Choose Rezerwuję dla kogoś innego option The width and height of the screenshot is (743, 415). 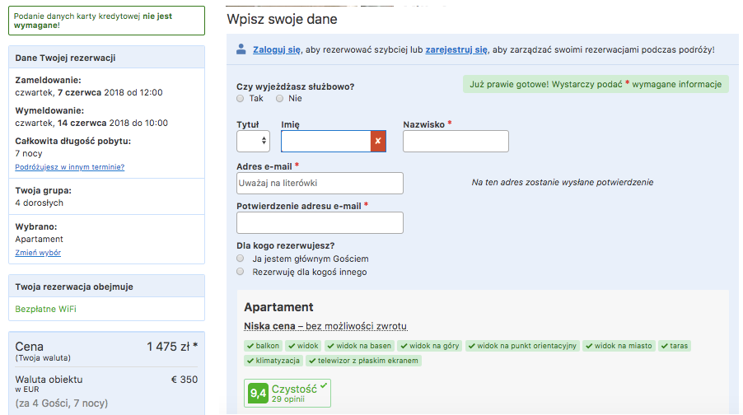(241, 272)
